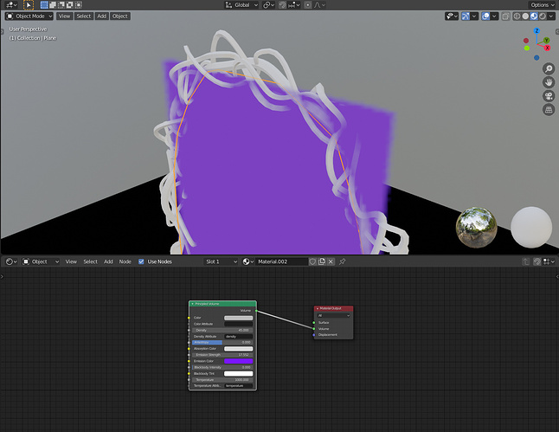Open the Node menu
The height and width of the screenshot is (432, 559).
(125, 261)
